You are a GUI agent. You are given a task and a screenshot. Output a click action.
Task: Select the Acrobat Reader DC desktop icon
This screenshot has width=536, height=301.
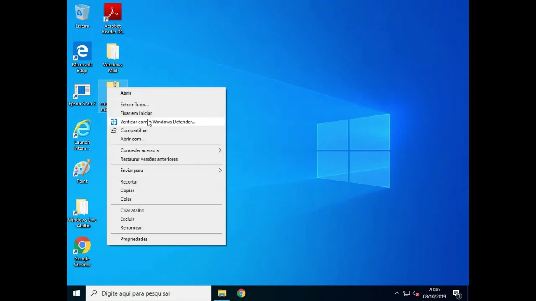(x=113, y=19)
